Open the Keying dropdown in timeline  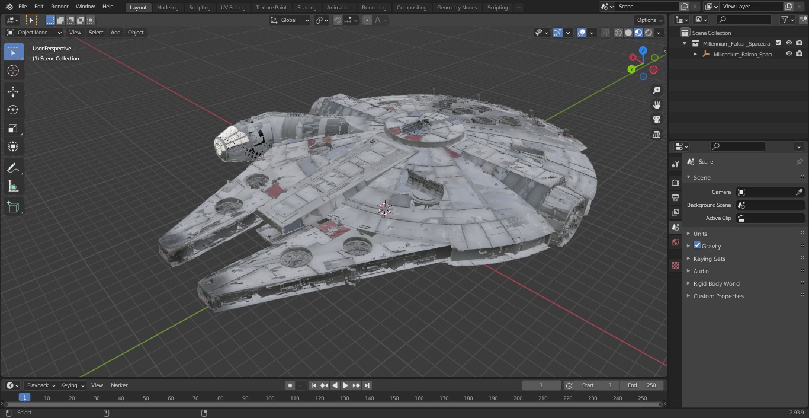pyautogui.click(x=72, y=385)
